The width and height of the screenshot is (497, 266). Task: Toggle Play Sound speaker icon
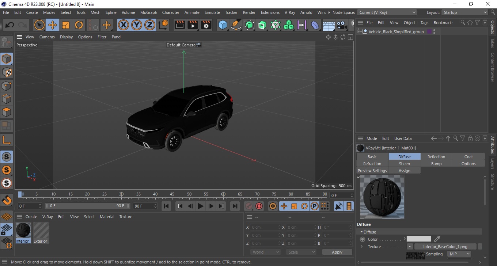pos(339,206)
